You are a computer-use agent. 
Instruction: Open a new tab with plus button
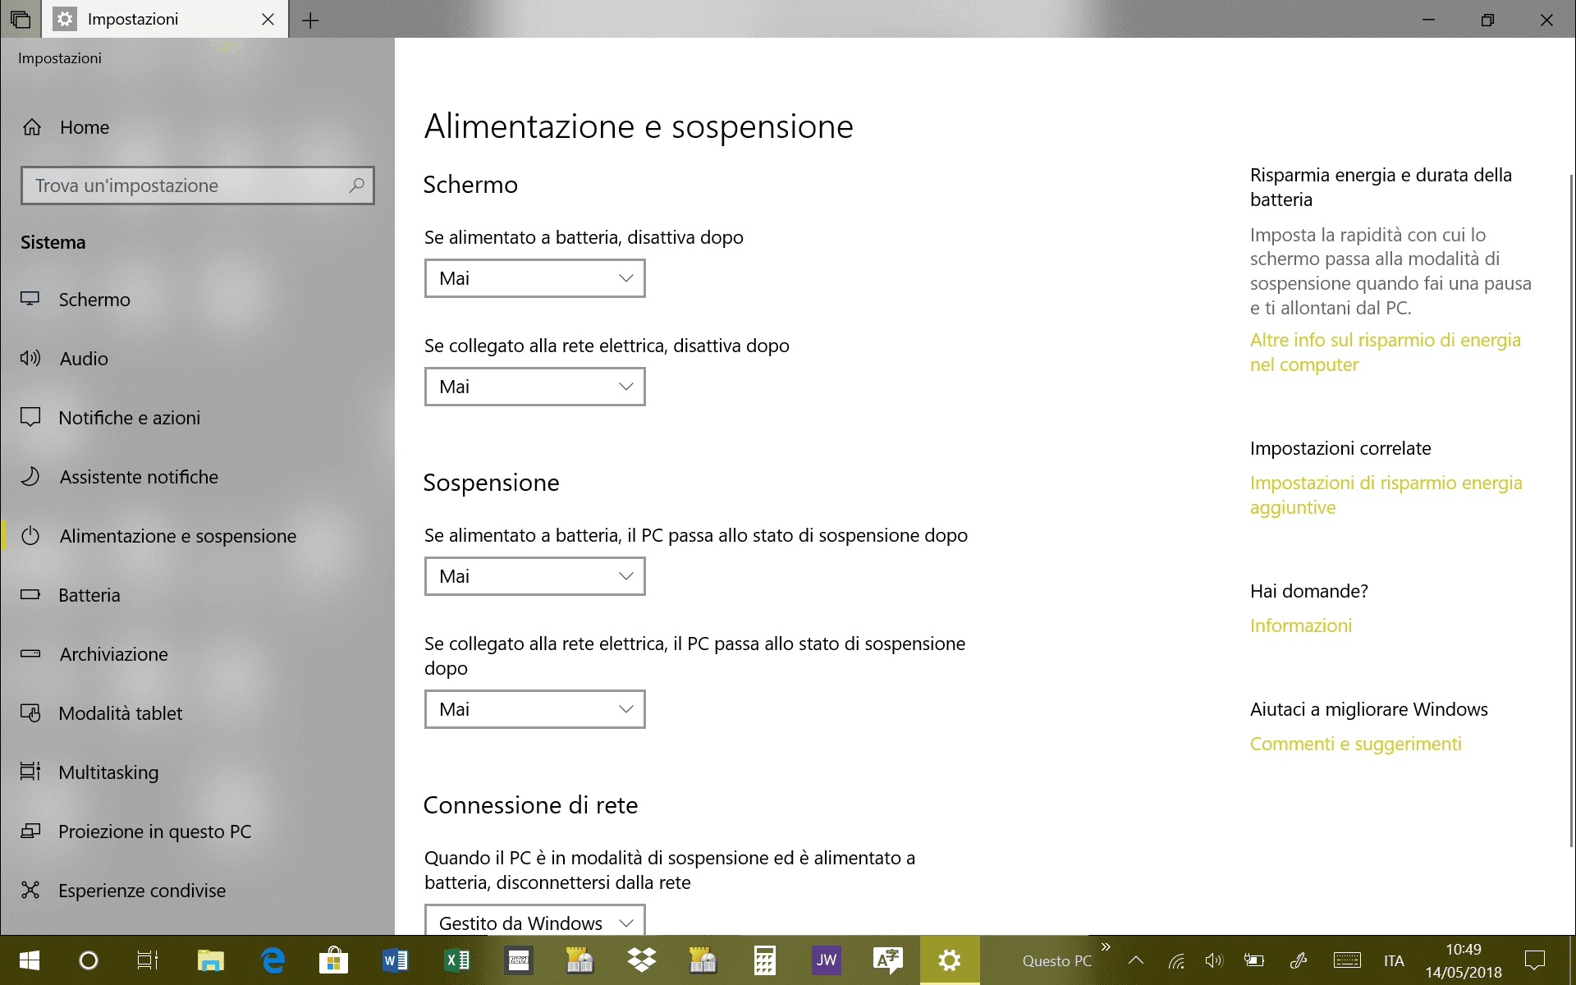point(310,21)
